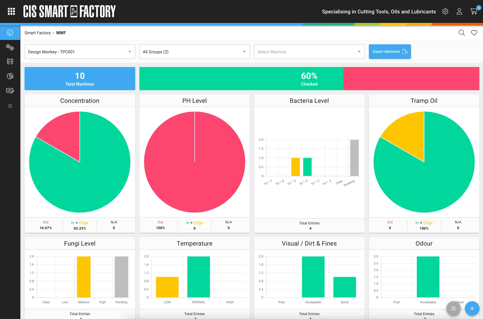The height and width of the screenshot is (319, 483).
Task: Click the Smart Factory breadcrumb link
Action: [38, 33]
